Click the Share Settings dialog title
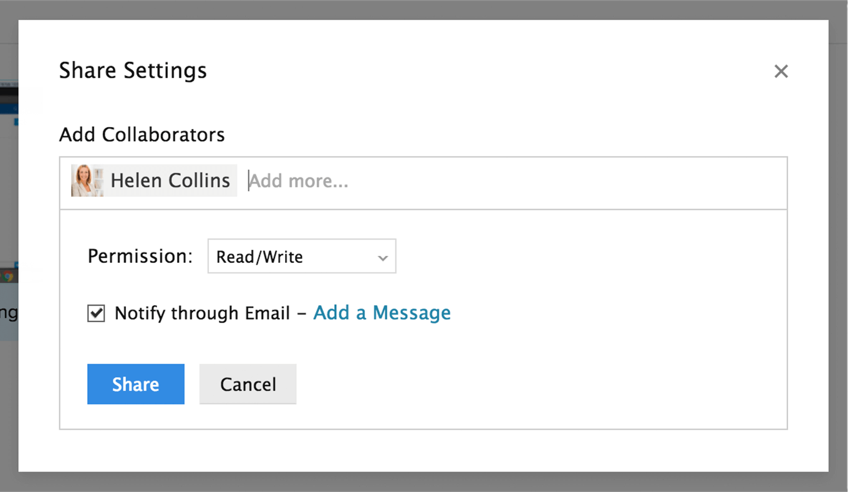The height and width of the screenshot is (492, 848). coord(133,70)
